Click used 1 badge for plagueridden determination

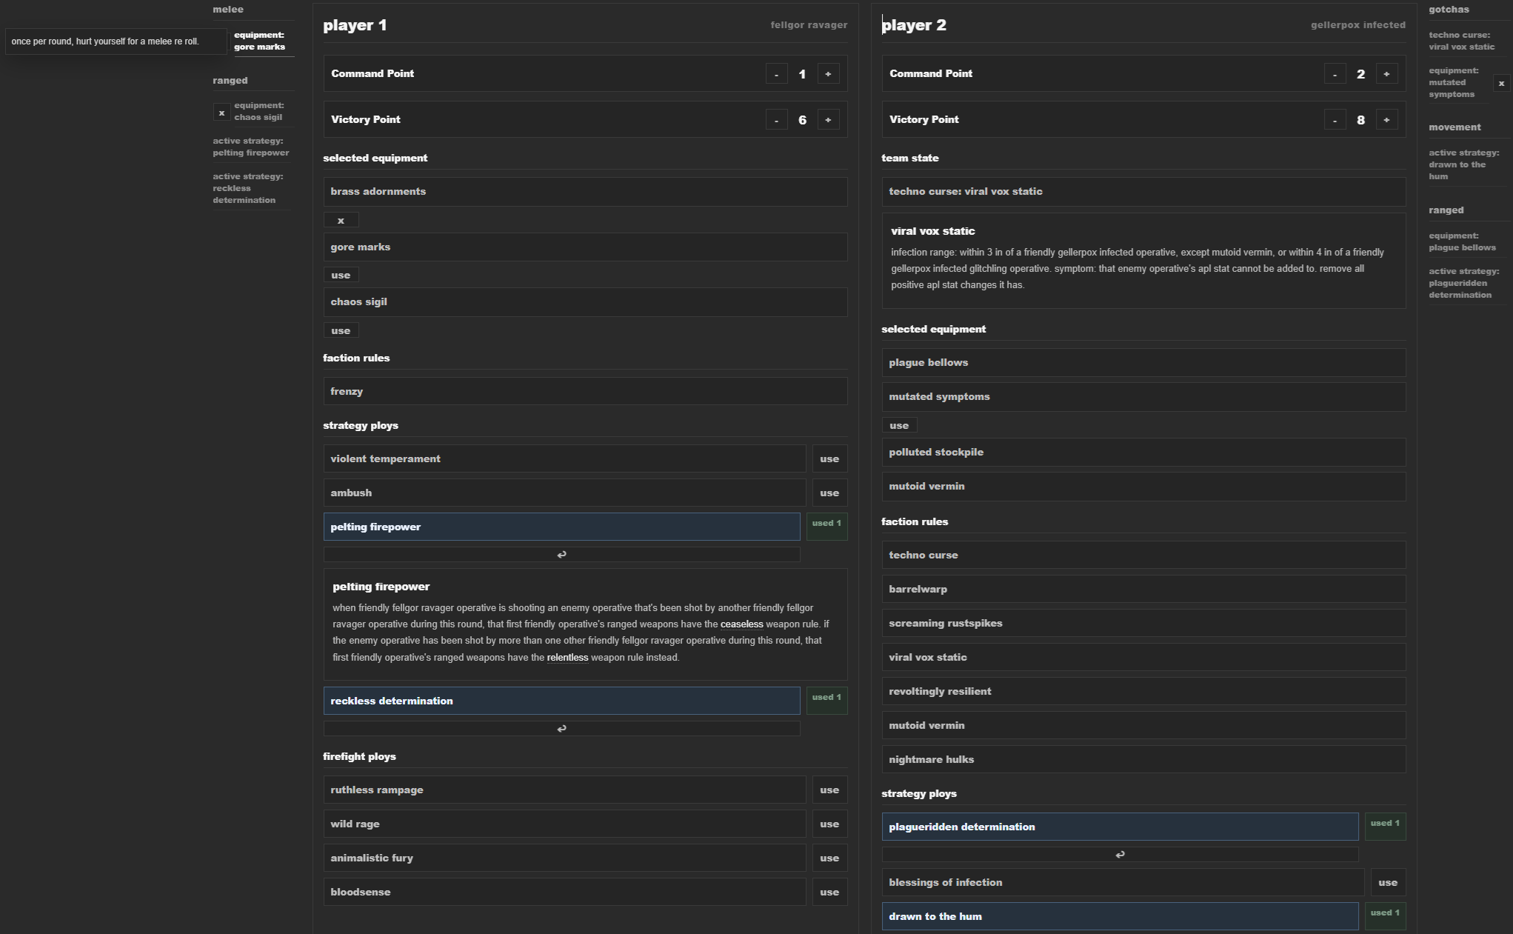pos(1385,826)
